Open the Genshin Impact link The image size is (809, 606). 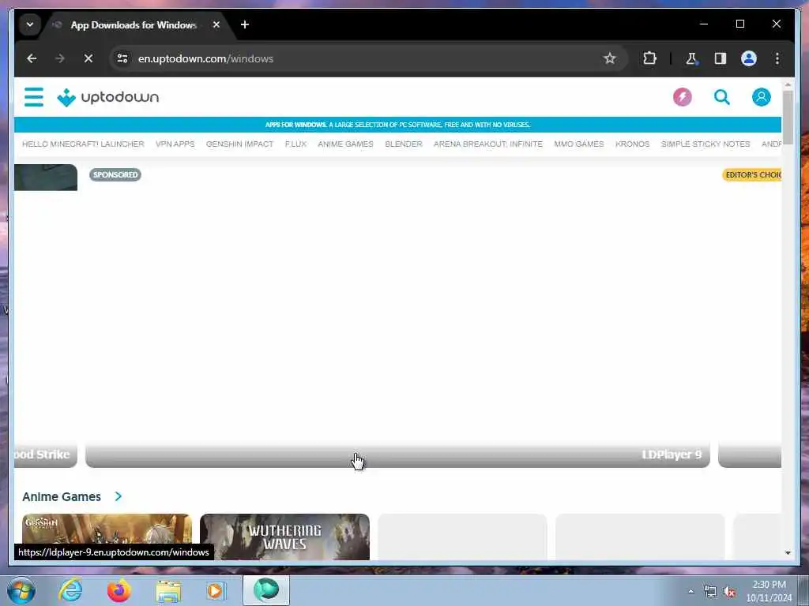click(x=239, y=144)
